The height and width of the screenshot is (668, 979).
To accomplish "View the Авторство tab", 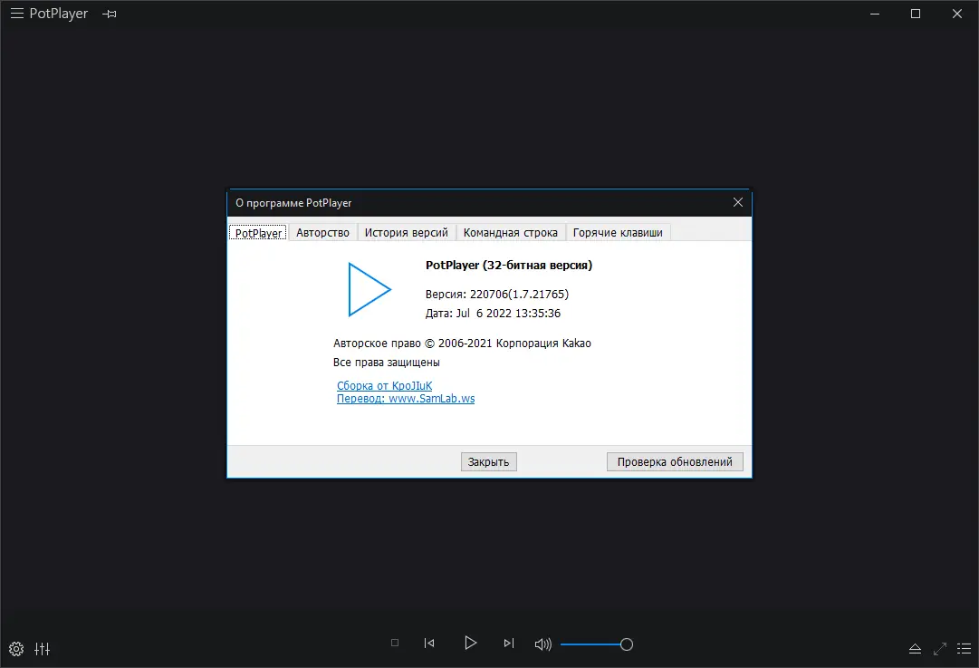I will 322,232.
